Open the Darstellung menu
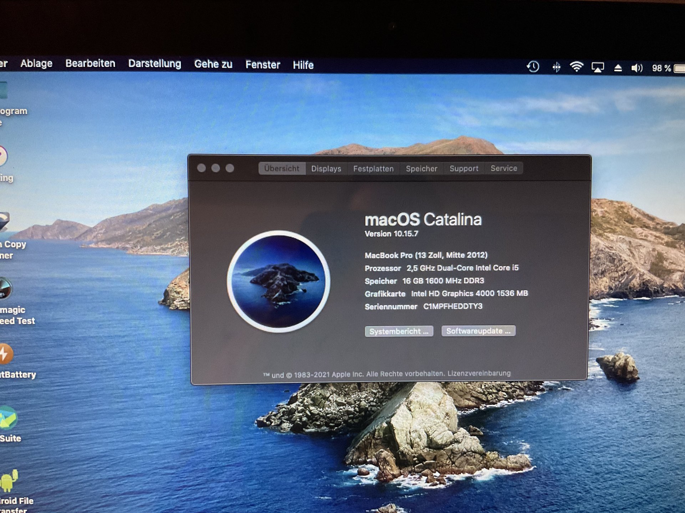The image size is (685, 513). click(155, 64)
